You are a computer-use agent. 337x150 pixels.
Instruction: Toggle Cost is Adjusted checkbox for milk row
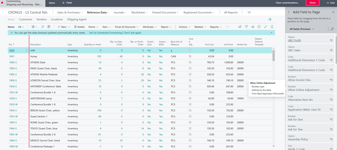click(x=190, y=50)
